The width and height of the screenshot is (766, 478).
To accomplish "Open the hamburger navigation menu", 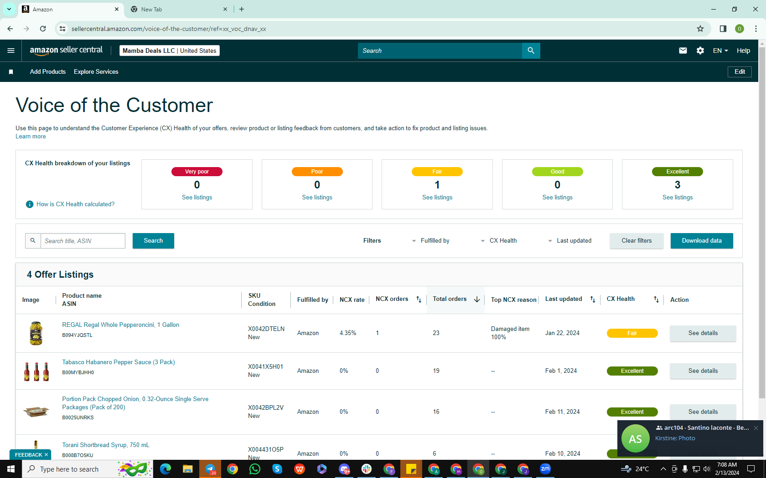I will (x=11, y=51).
